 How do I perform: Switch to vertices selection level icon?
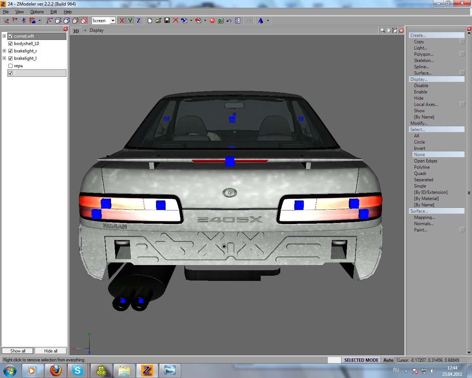pyautogui.click(x=50, y=21)
